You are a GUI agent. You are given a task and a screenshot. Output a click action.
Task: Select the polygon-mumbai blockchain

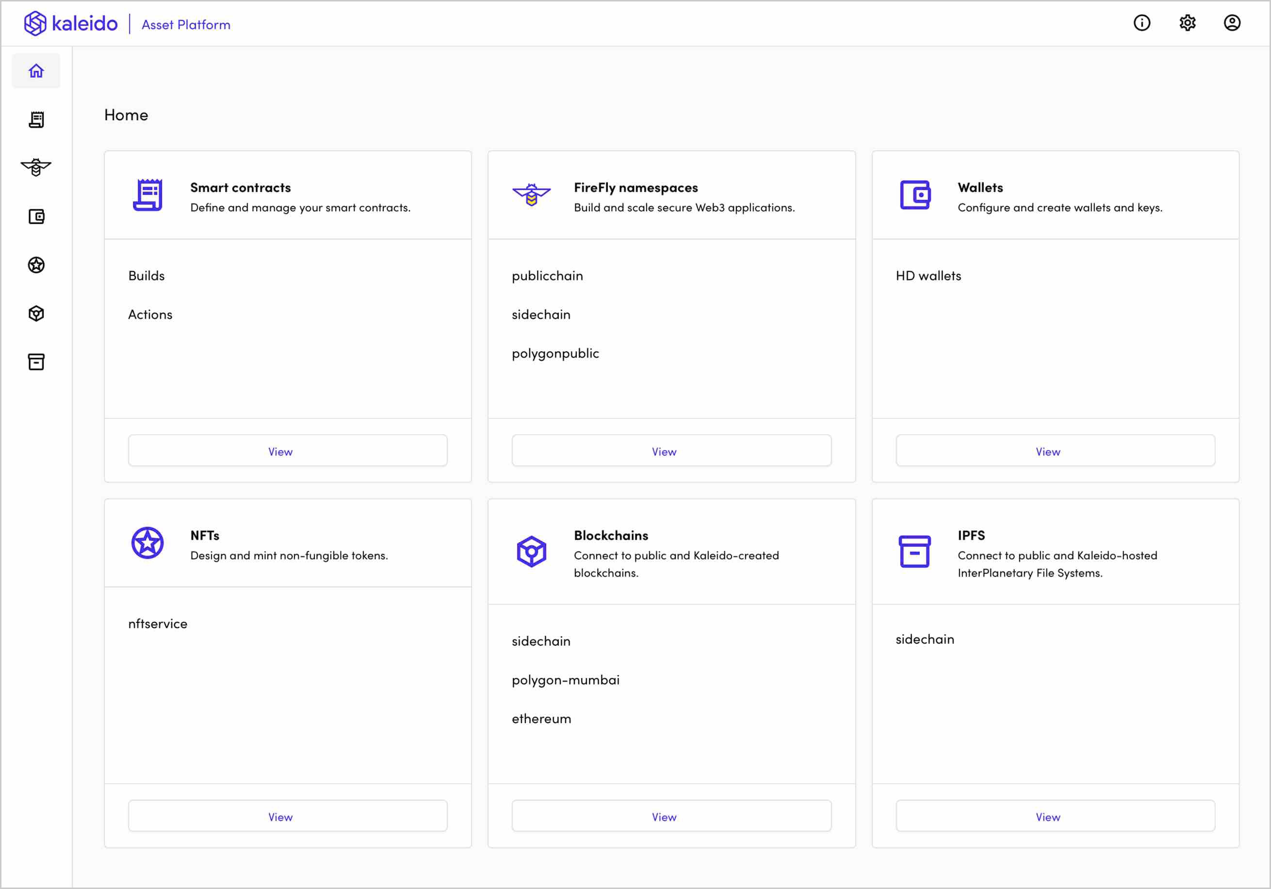click(565, 680)
